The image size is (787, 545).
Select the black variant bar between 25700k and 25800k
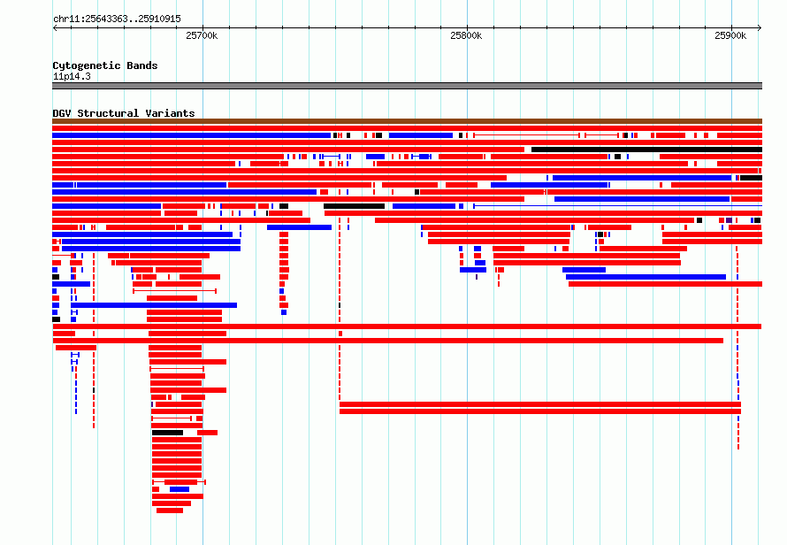tap(354, 206)
